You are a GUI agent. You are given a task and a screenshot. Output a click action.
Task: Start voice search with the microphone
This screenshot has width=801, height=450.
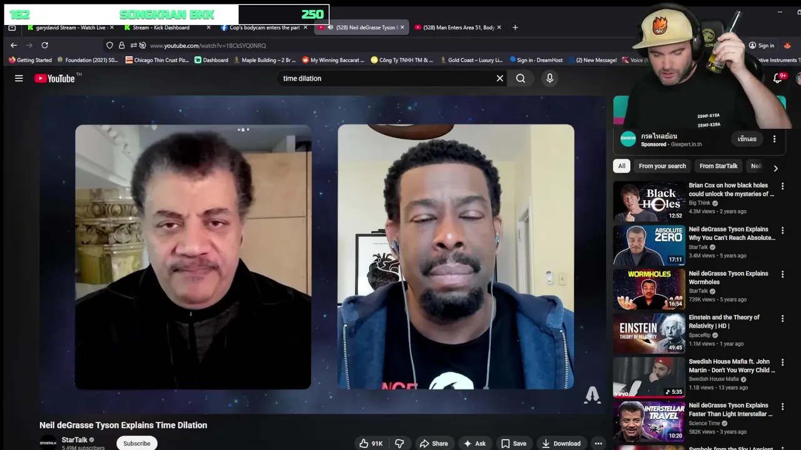550,78
